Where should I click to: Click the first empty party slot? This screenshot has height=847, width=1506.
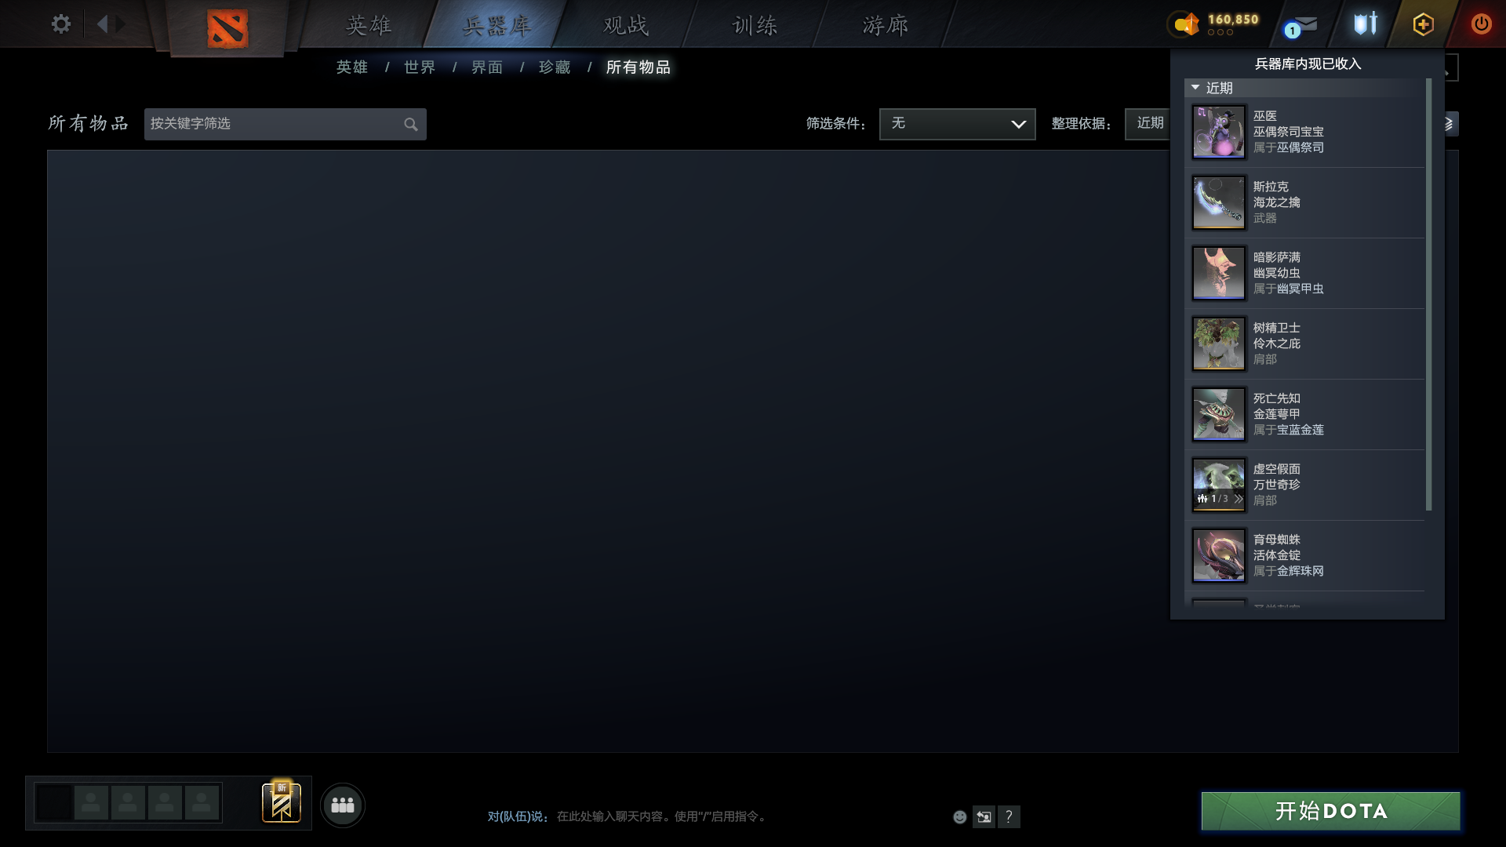[x=91, y=802]
